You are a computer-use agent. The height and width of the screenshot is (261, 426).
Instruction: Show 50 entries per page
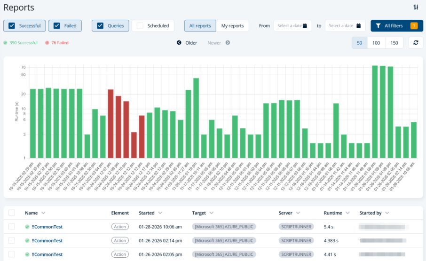360,43
